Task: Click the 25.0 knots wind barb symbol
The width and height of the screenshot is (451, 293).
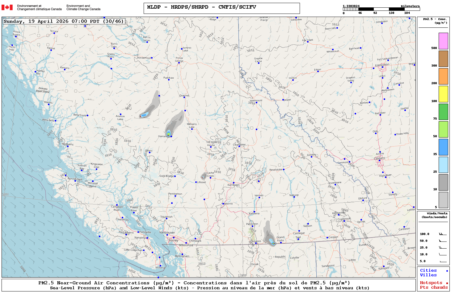Action: point(443,248)
